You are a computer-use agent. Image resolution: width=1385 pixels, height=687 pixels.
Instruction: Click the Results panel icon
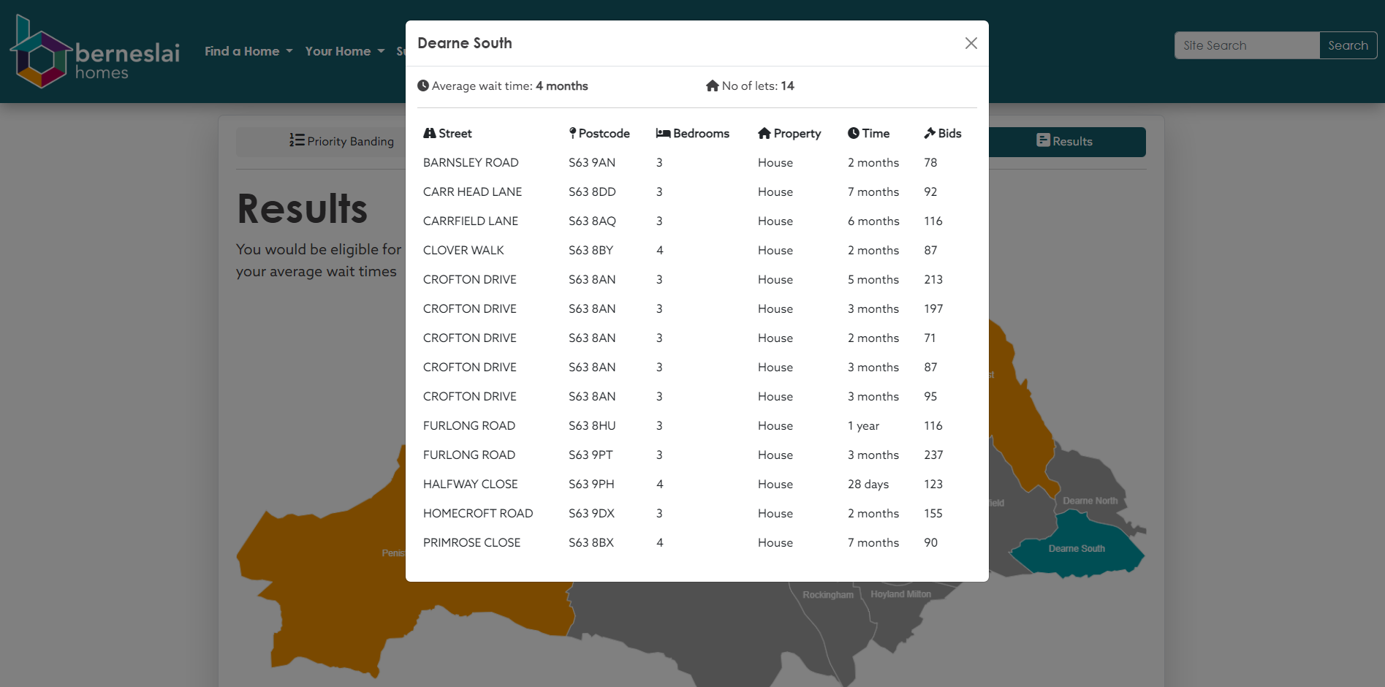click(x=1043, y=140)
